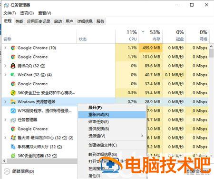The width and height of the screenshot is (214, 179).
Task: Switch to the 性能 tab
Action: point(19,21)
